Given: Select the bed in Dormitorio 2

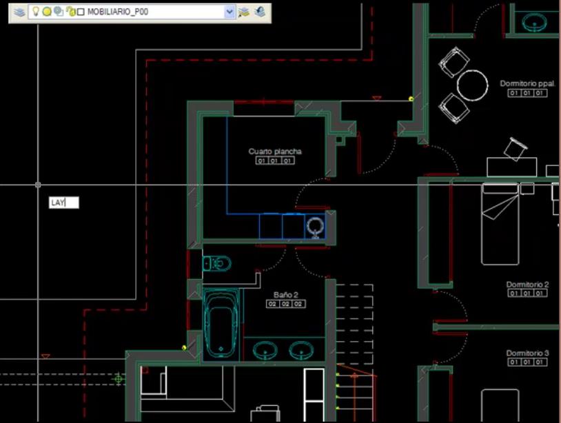Looking at the screenshot, I should (500, 224).
